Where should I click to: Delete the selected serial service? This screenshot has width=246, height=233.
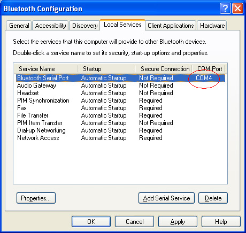click(213, 198)
